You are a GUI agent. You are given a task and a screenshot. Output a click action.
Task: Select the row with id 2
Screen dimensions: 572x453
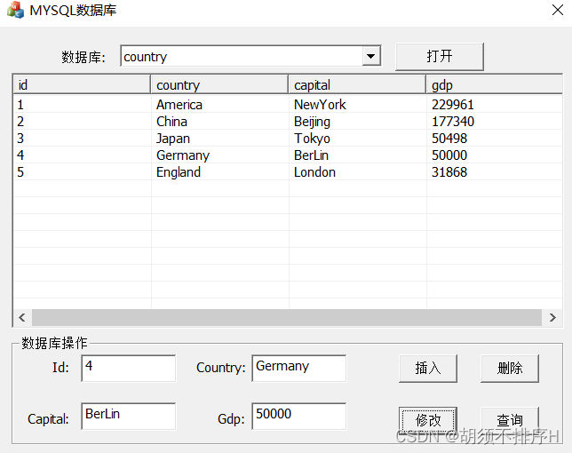click(288, 122)
